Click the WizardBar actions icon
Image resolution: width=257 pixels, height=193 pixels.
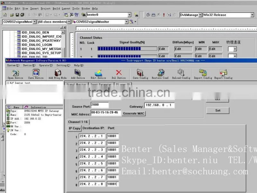(x=131, y=22)
